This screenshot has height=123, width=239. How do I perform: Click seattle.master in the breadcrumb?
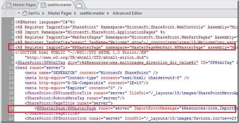tap(92, 13)
